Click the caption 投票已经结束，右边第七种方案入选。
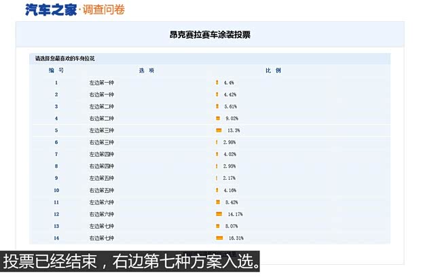The width and height of the screenshot is (421, 279). click(x=130, y=261)
